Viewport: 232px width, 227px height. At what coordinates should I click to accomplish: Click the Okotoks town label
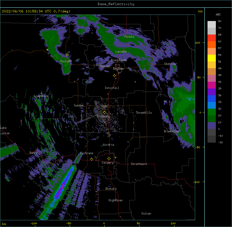(111, 189)
